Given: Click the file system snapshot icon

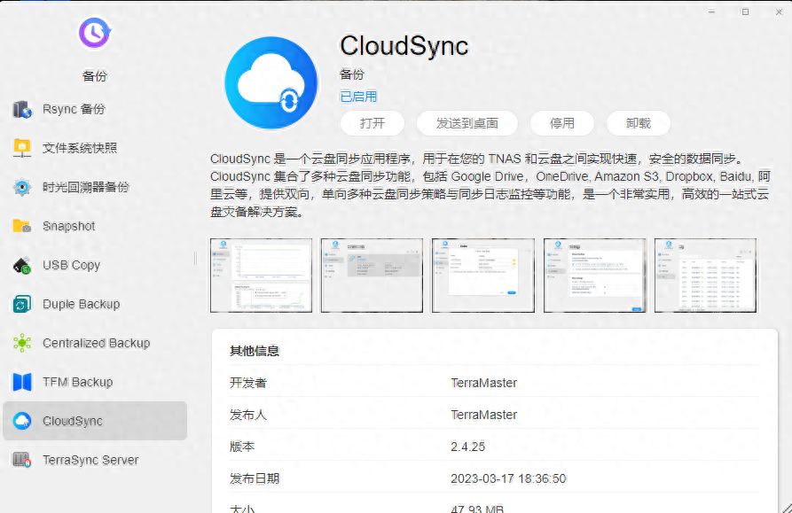Looking at the screenshot, I should (22, 148).
